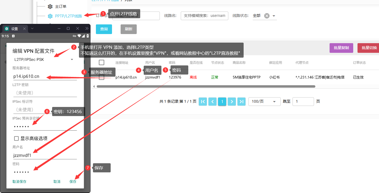Focus the L2TP 密钥 field
Viewport: 379px width, 193px height.
tap(45, 93)
